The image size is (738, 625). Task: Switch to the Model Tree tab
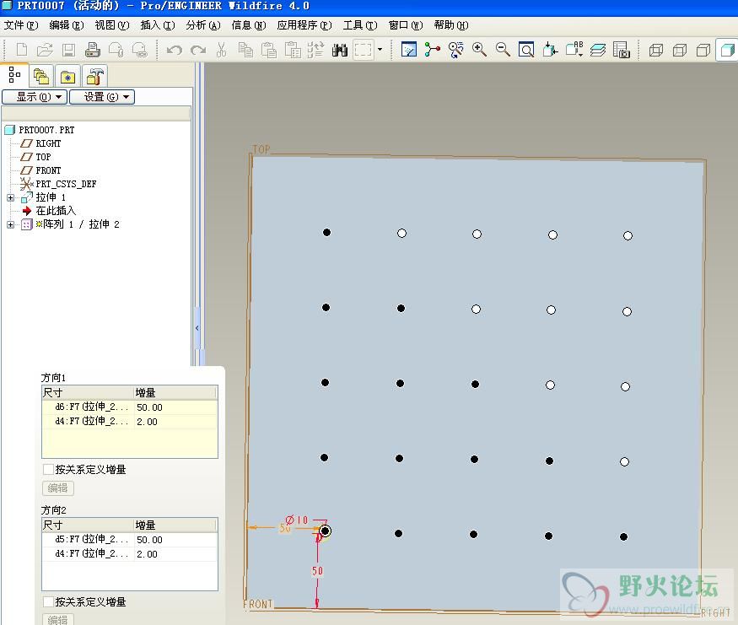[x=14, y=75]
